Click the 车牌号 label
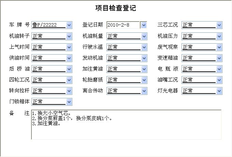 [x=19, y=25]
